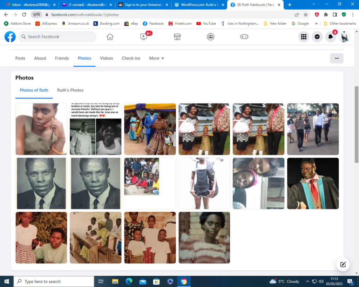Click the Windows taskbar weather widget
This screenshot has width=359, height=287.
[284, 281]
